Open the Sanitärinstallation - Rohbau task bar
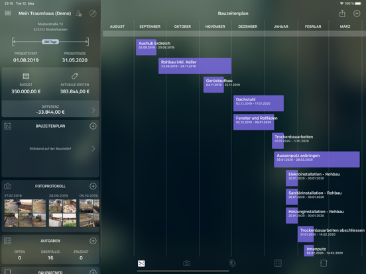This screenshot has width=366, height=274. pos(292,197)
